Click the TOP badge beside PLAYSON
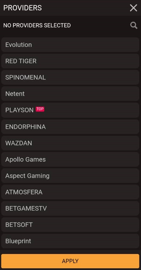This screenshot has width=141, height=270. pos(40,109)
